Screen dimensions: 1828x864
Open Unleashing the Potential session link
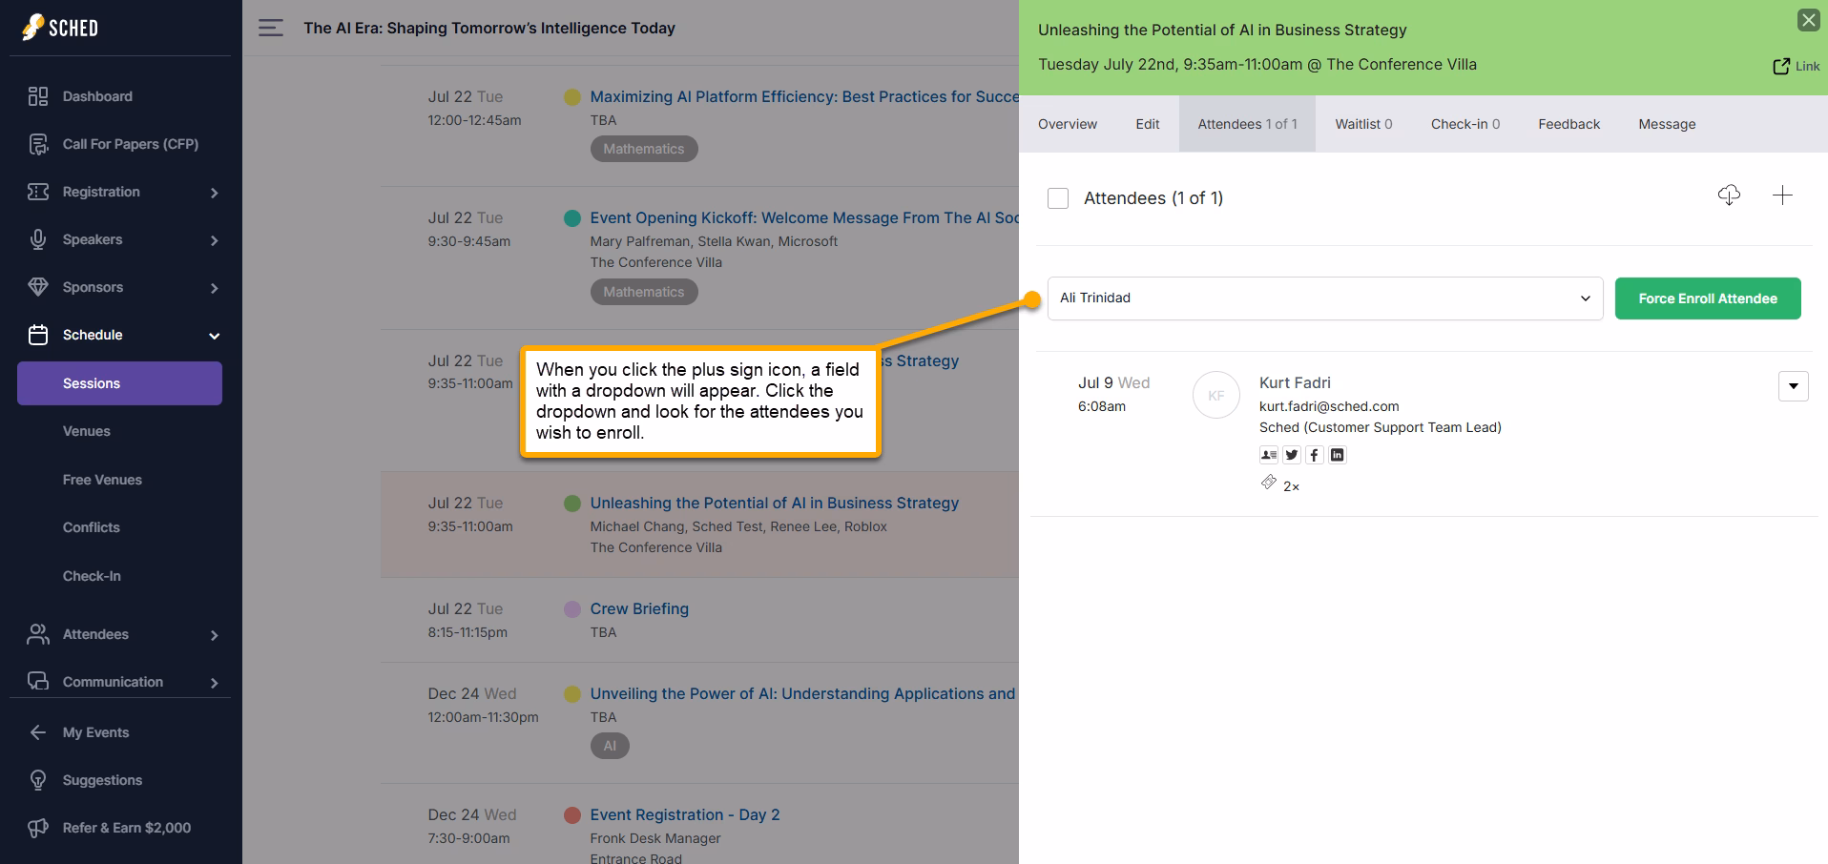pos(774,503)
